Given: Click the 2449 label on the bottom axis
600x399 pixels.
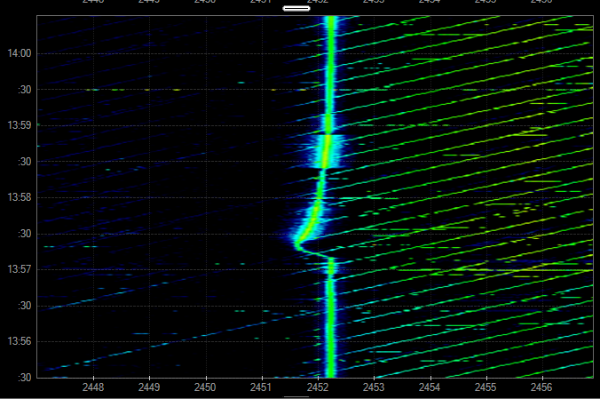Looking at the screenshot, I should (x=149, y=387).
